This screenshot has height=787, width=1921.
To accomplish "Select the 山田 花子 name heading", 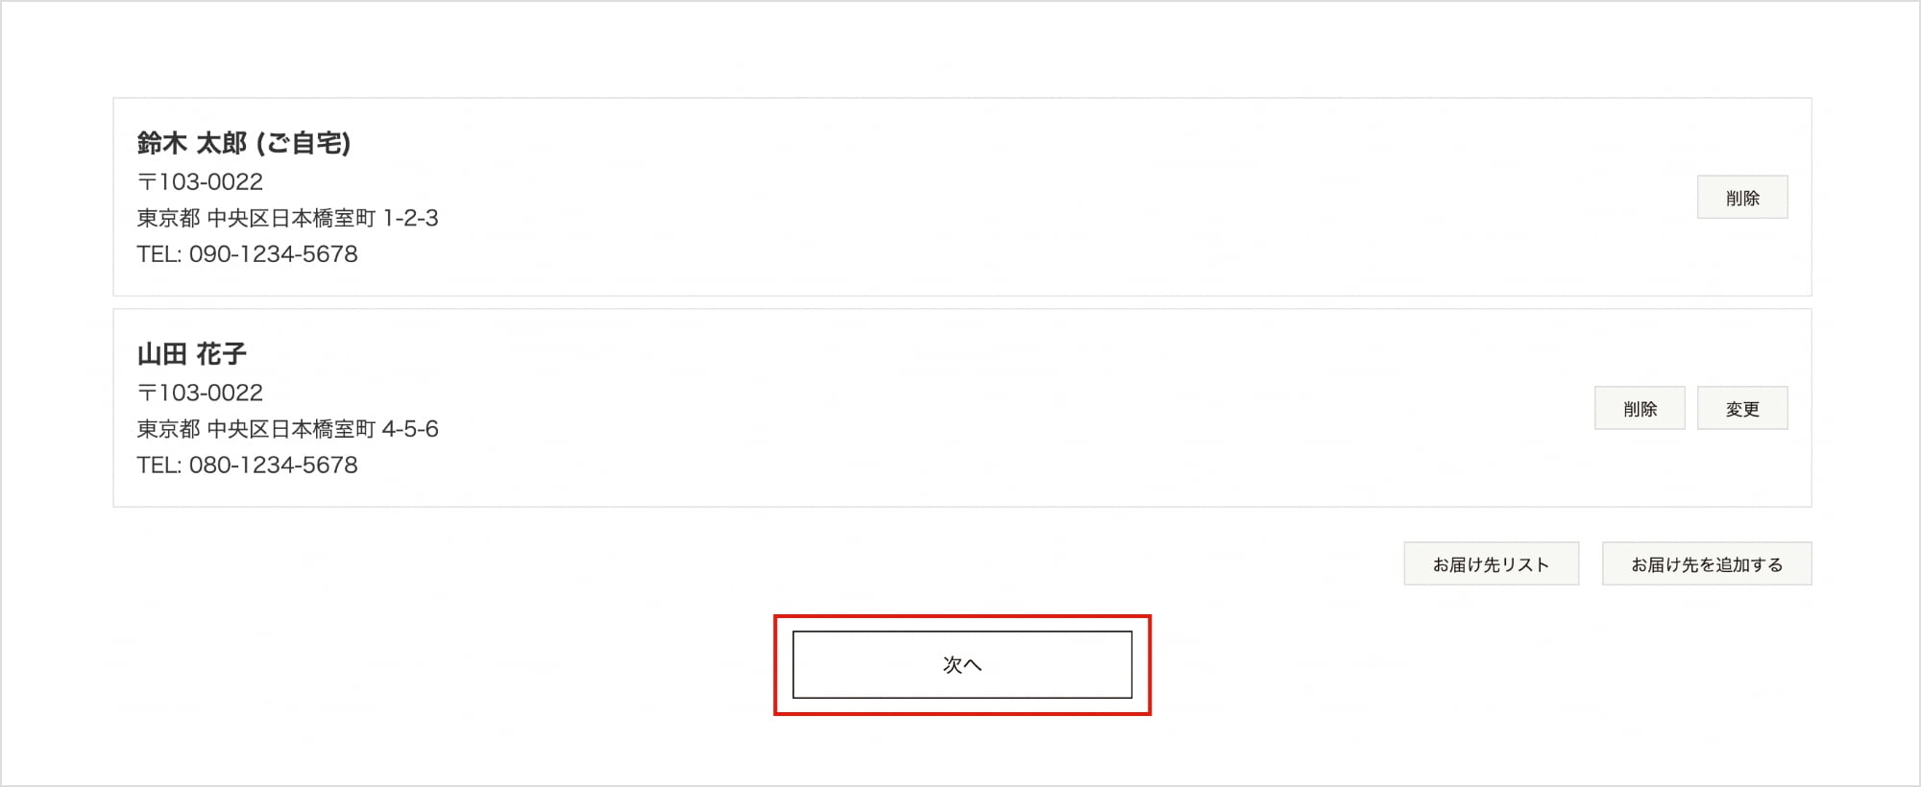I will click(x=192, y=354).
